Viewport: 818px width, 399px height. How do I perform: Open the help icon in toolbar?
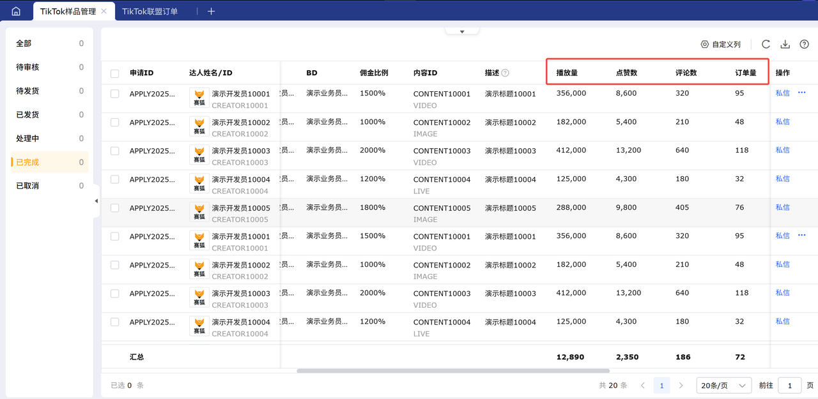[x=805, y=45]
